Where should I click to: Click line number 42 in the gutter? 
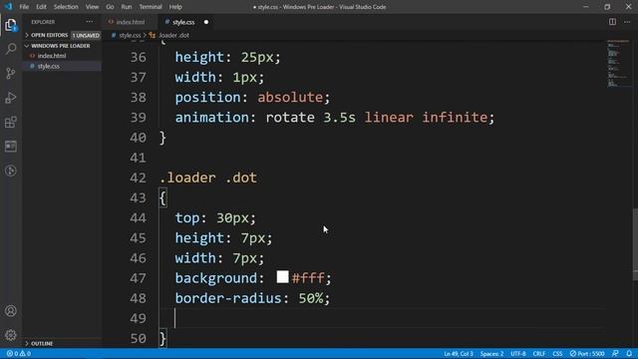point(138,178)
